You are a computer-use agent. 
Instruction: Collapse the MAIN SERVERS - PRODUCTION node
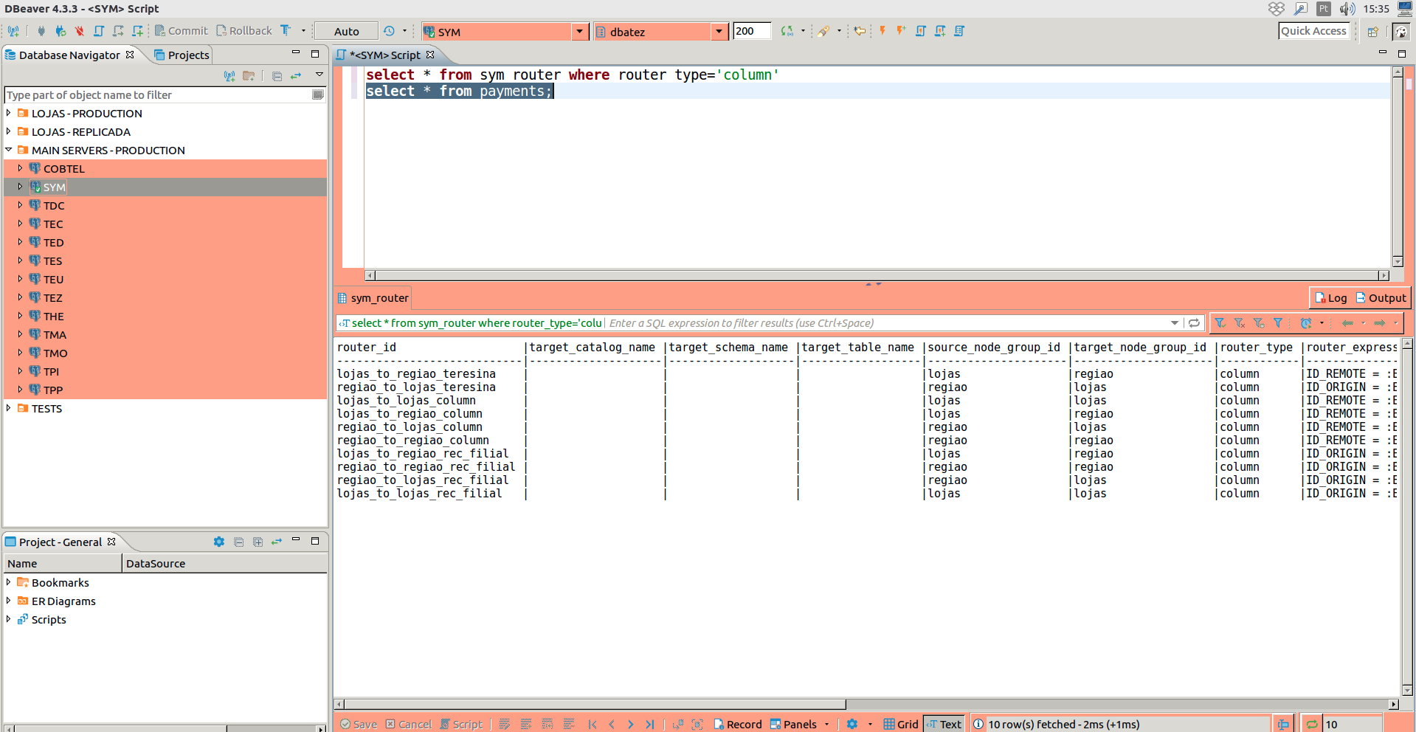point(8,150)
